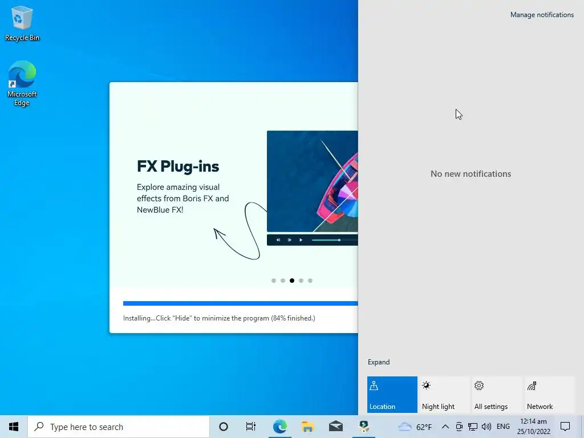
Task: Click the Meet Now tray icon
Action: tap(459, 427)
